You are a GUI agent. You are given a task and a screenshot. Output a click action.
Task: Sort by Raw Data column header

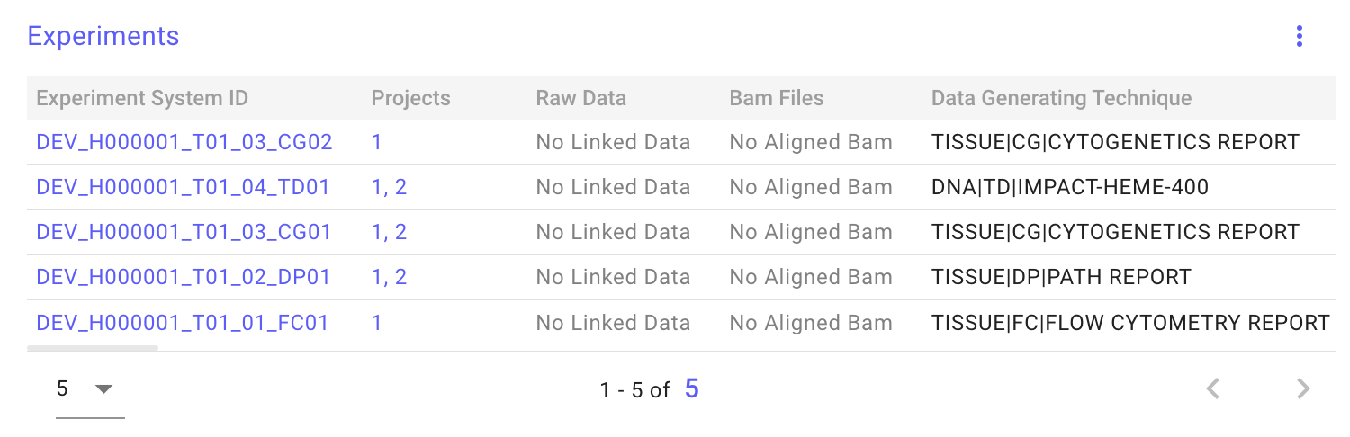tap(580, 98)
